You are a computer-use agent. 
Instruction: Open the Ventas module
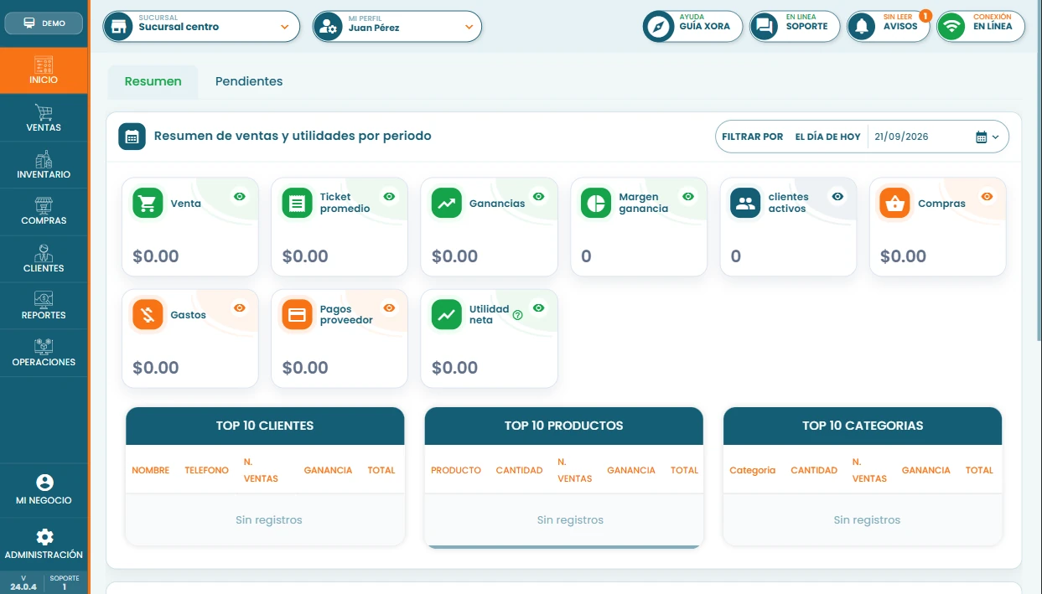44,118
